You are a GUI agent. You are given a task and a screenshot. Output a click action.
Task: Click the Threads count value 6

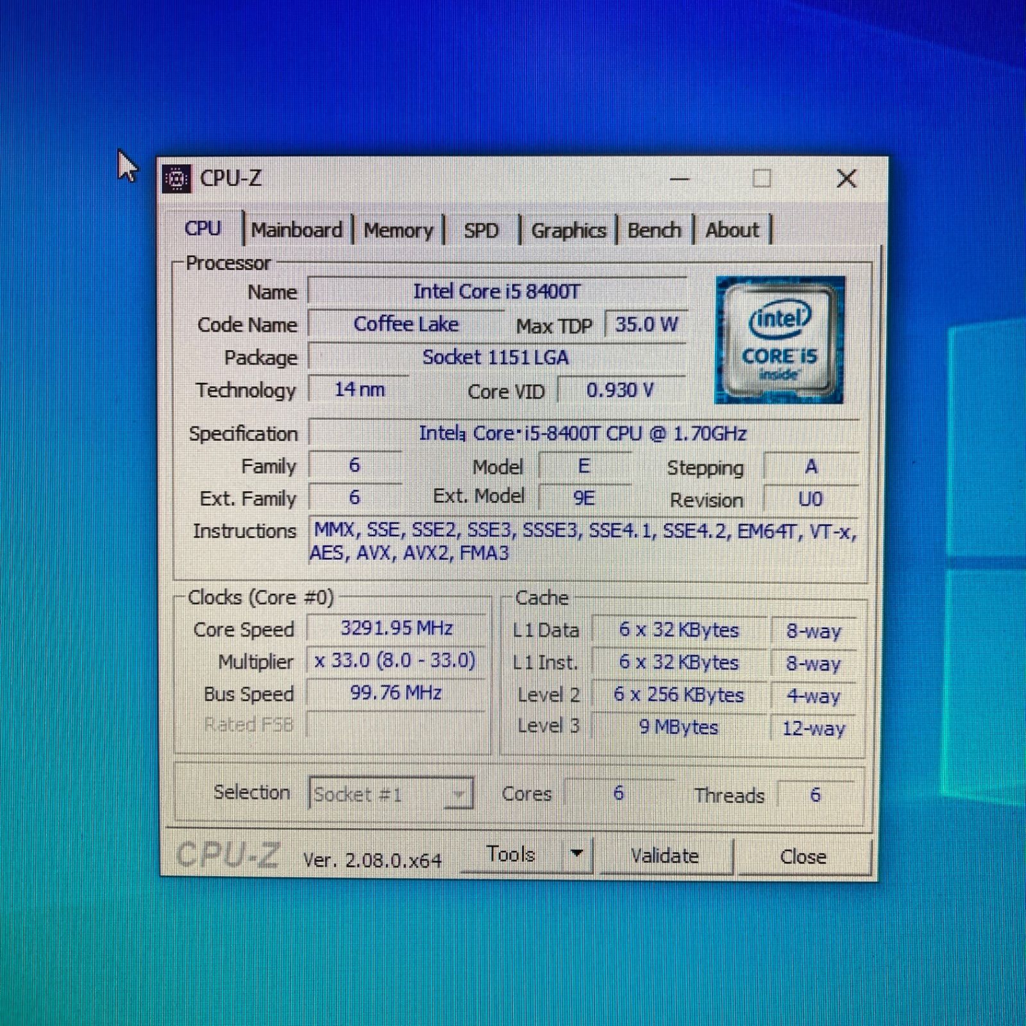(x=815, y=795)
